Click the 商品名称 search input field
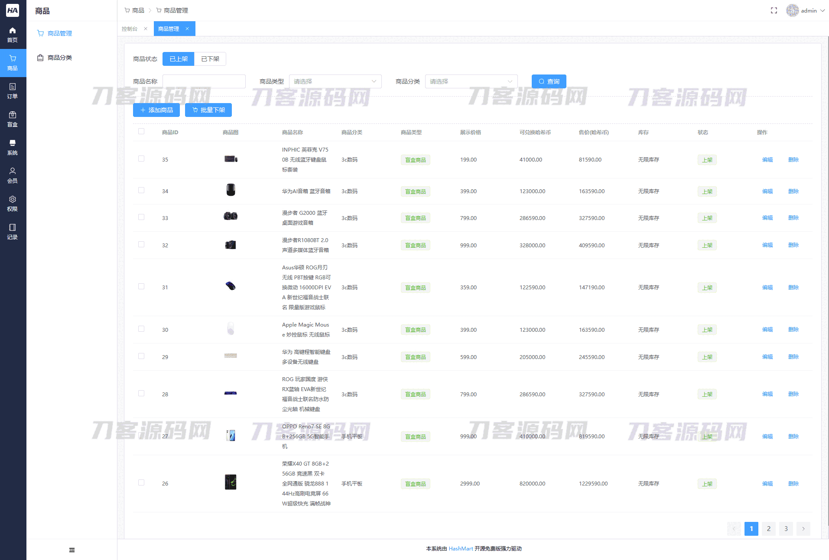 pos(204,81)
